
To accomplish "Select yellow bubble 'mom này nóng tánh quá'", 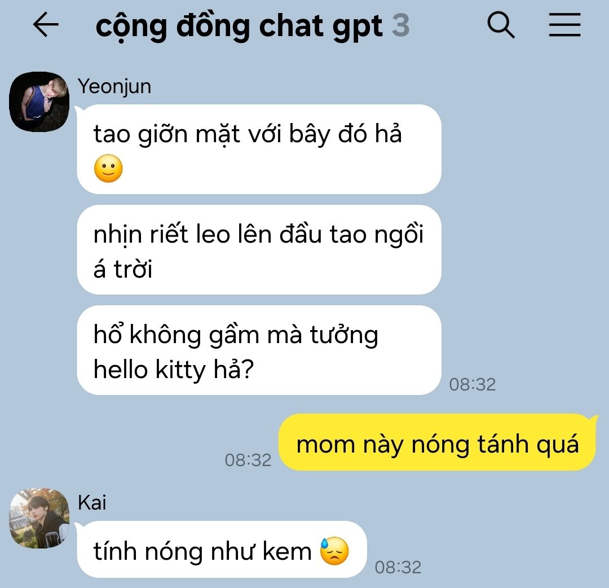I will (x=438, y=442).
